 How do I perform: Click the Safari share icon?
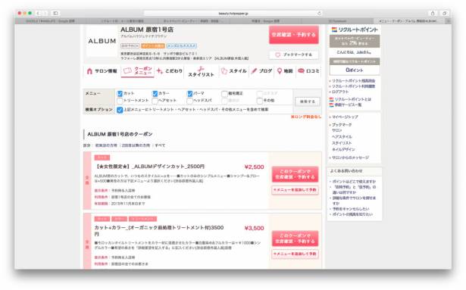(433, 13)
